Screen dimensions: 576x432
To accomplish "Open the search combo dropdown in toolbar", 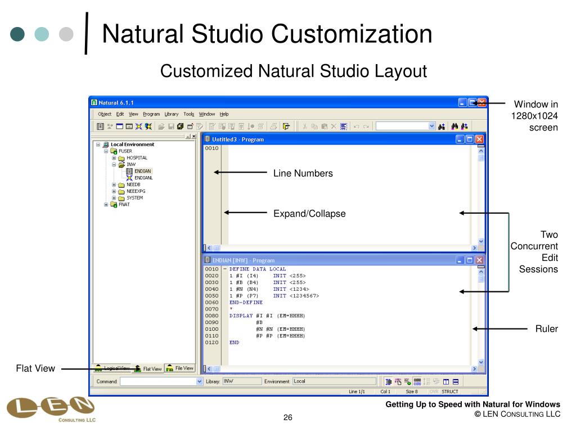I will click(x=432, y=127).
